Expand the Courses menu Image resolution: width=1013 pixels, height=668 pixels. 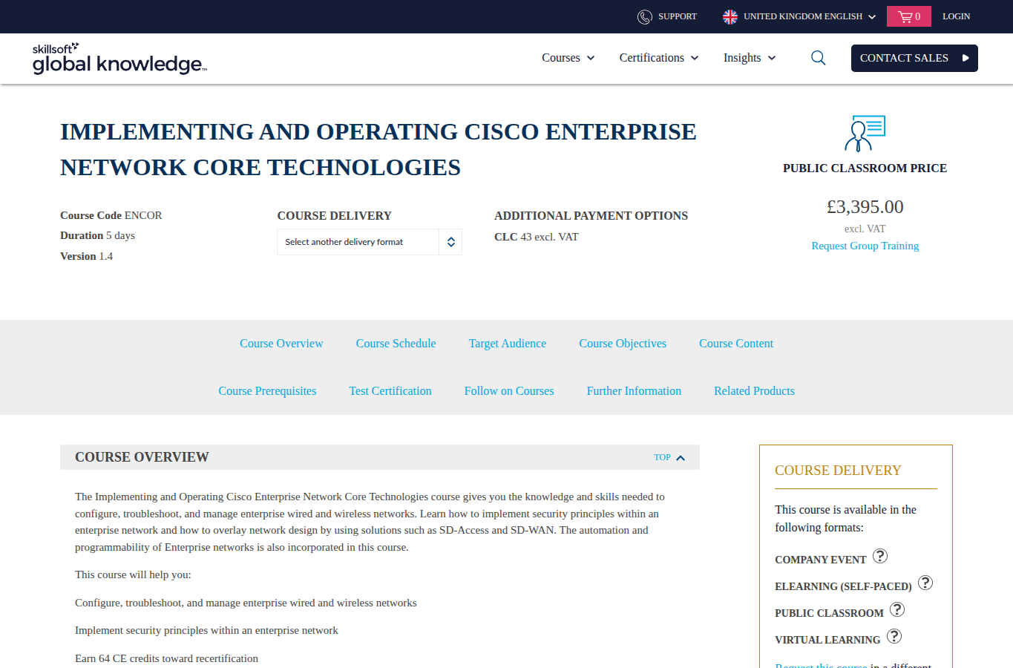point(568,58)
